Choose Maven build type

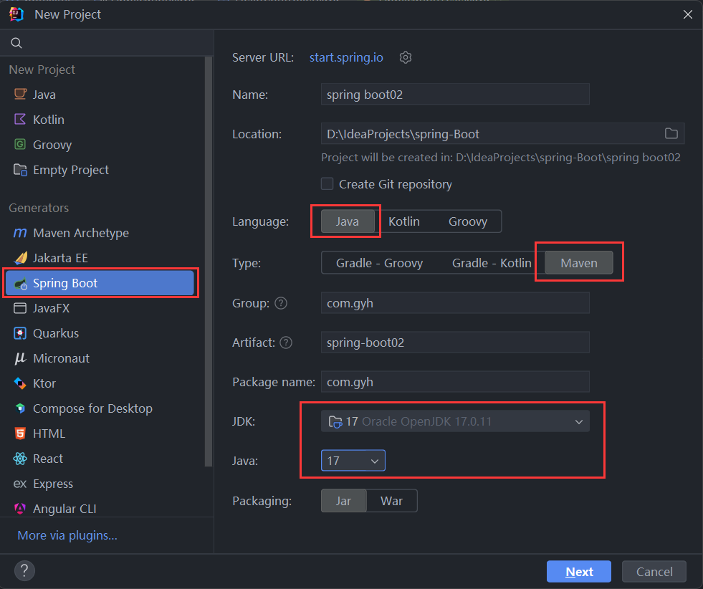[x=579, y=263]
